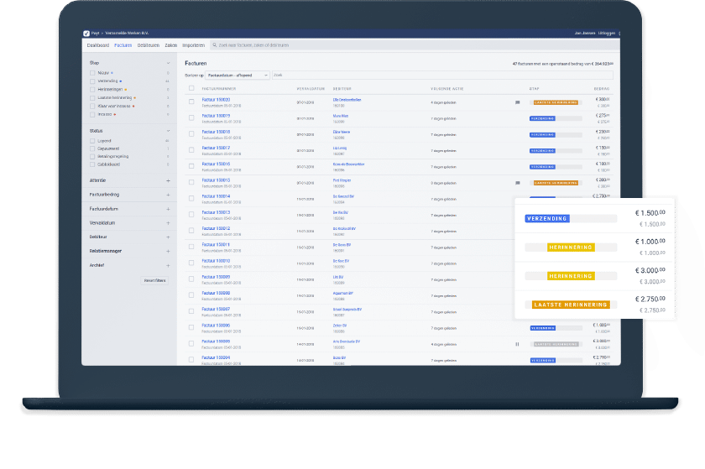This screenshot has height=469, width=705.
Task: Click the Verzamelde Werken B.V. breadcrumb
Action: click(127, 34)
